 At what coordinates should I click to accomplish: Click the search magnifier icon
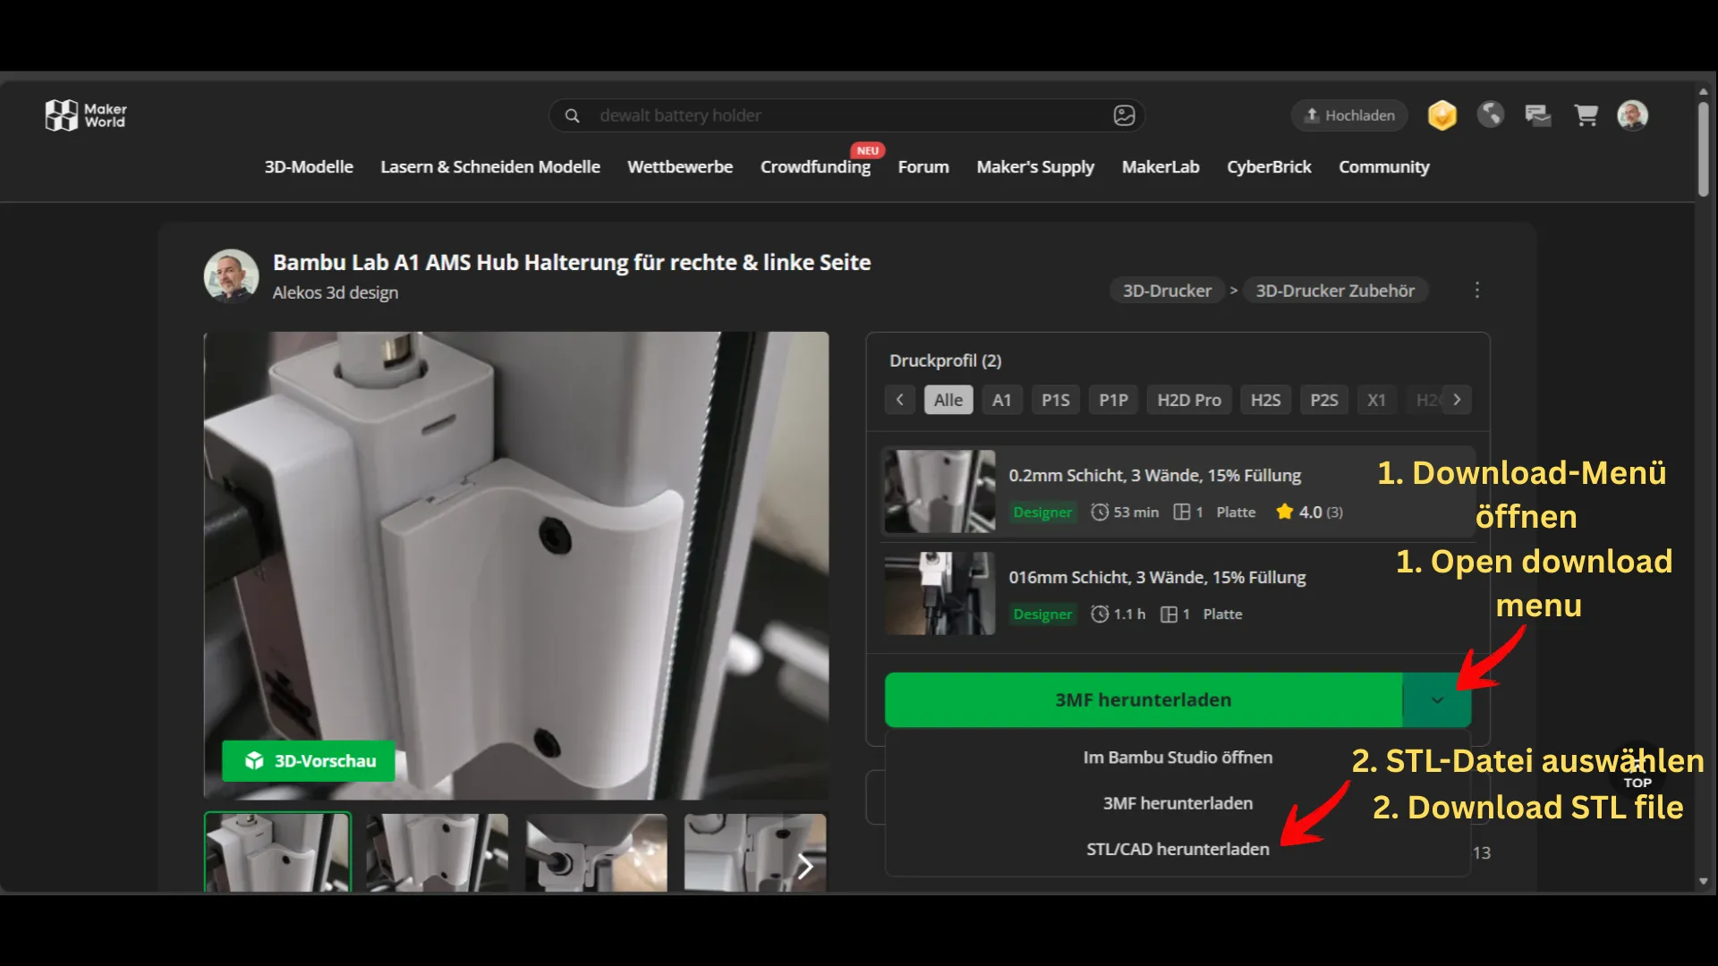(x=573, y=115)
